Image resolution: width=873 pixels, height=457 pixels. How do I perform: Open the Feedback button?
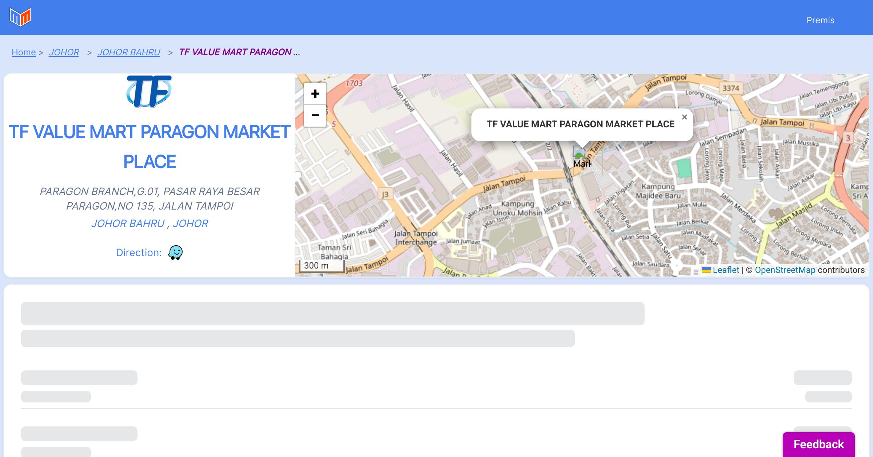point(818,444)
